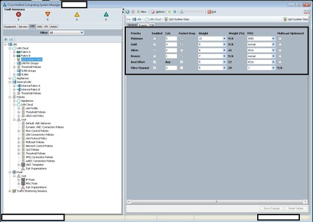Switch to the Admin tab
The width and height of the screenshot is (313, 222).
tap(54, 26)
